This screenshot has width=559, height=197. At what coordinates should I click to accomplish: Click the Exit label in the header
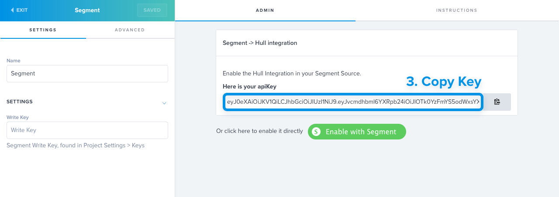(x=22, y=10)
